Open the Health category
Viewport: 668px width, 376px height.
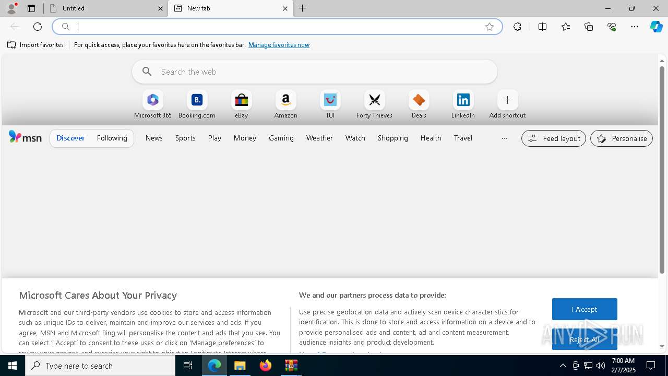tap(431, 138)
